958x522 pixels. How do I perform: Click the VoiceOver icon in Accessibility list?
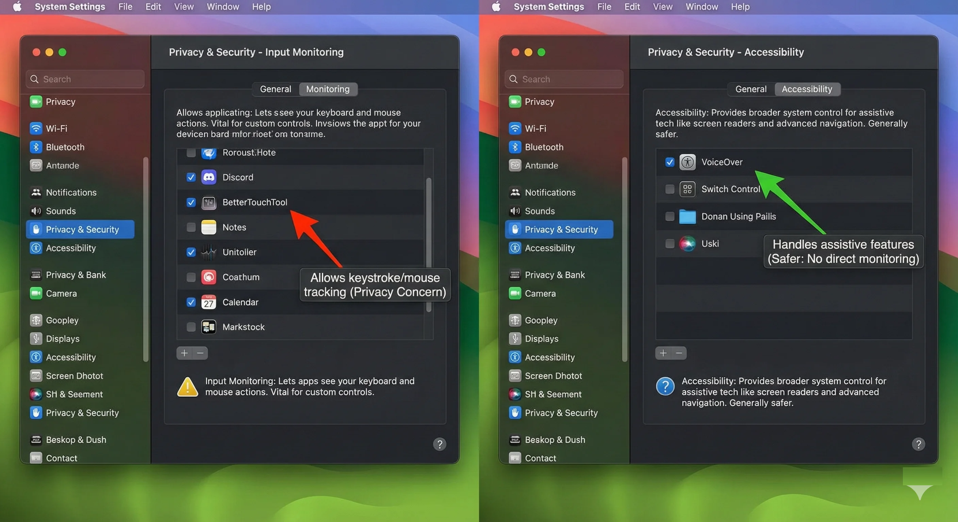(688, 162)
